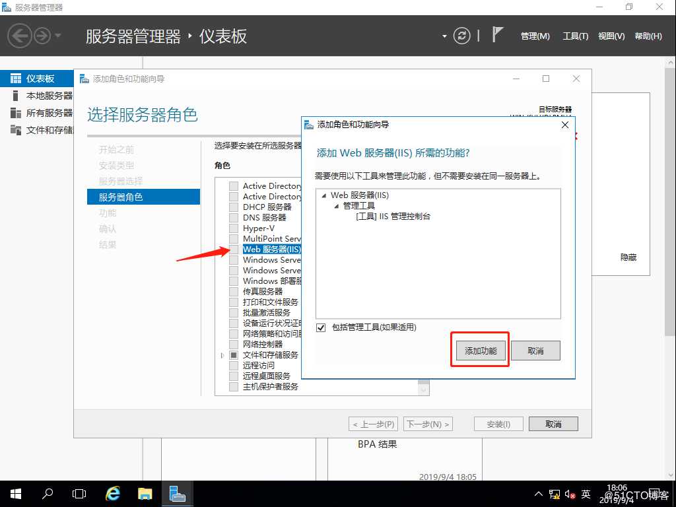Click the refresh icon in header
676x507 pixels.
tap(461, 36)
